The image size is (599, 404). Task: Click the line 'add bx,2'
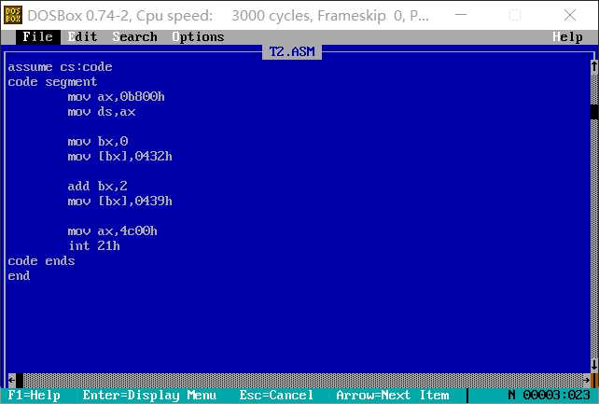[97, 186]
